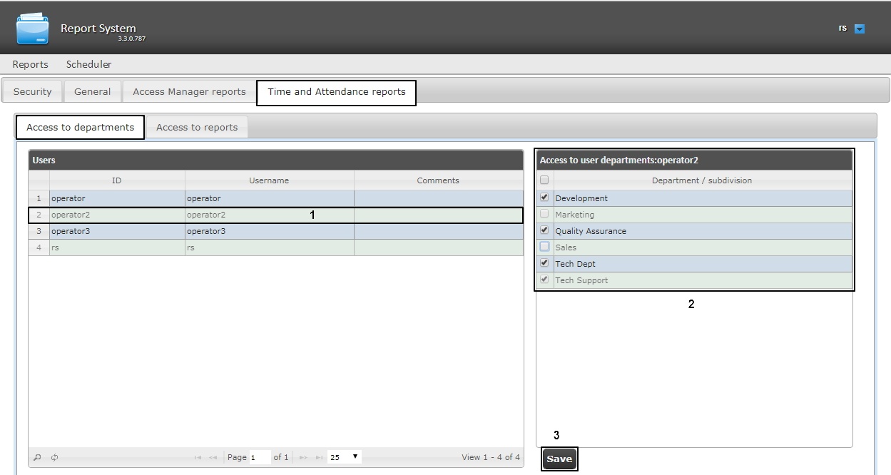Click the page number input field

(x=259, y=457)
